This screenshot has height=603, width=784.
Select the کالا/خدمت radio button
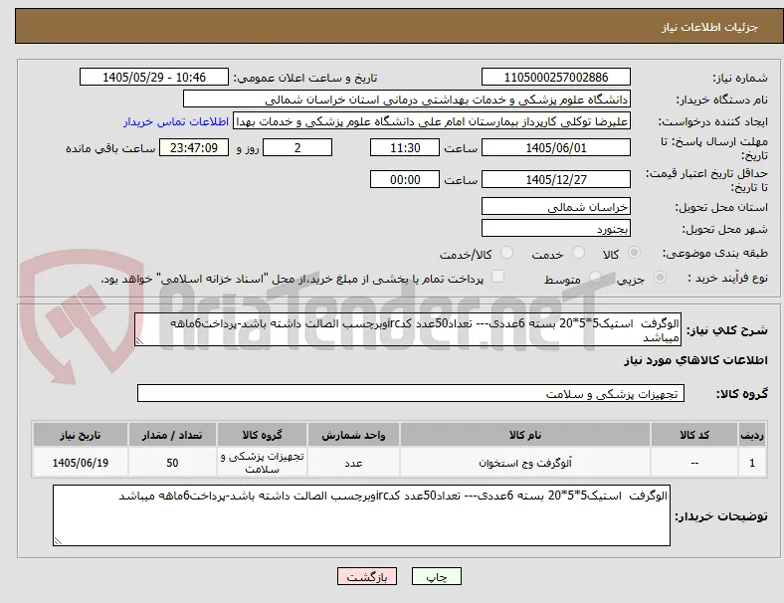pos(507,253)
